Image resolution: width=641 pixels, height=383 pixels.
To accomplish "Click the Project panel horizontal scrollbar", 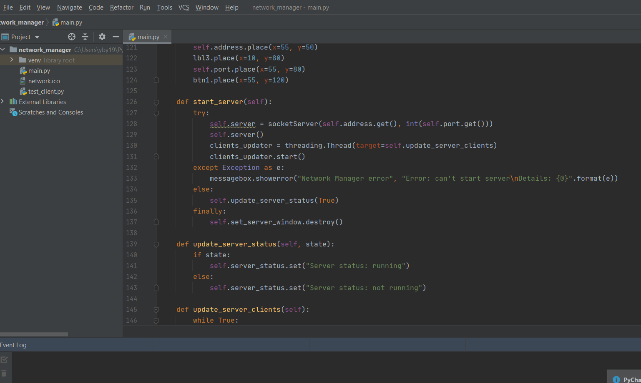I will coord(34,334).
